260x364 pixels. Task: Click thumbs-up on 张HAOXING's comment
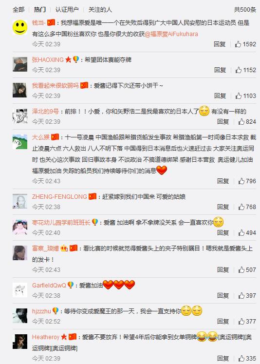click(x=245, y=70)
